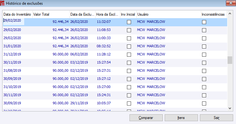Click exclusion time 08:32:52 cell
The image size is (236, 124).
tap(104, 46)
